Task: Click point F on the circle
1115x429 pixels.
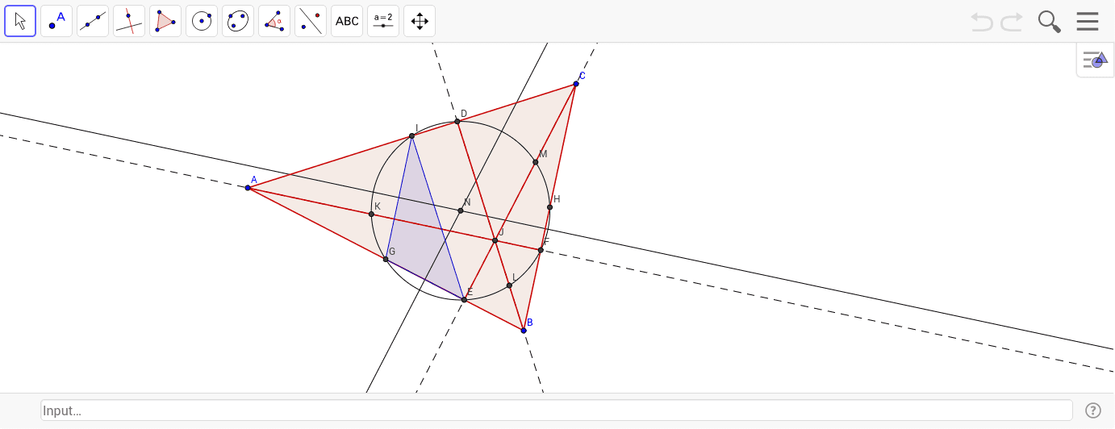Action: 541,250
